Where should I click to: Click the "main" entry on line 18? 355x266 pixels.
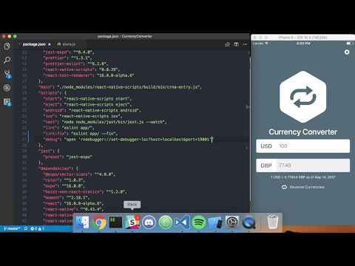[120, 87]
